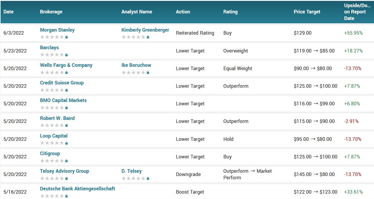The image size is (374, 199).
Task: Sort by the Price Target column header
Action: tap(307, 12)
